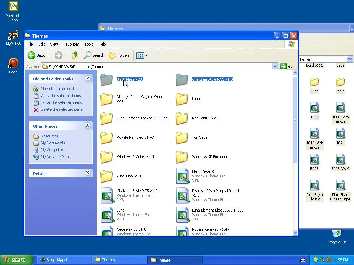The image size is (354, 265).
Task: Open the Recycle Bin desktop icon
Action: pyautogui.click(x=337, y=237)
